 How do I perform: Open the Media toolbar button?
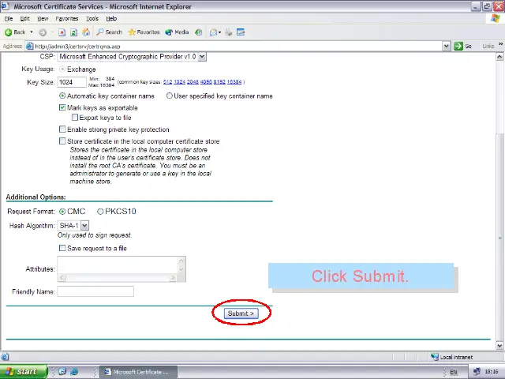pos(177,32)
